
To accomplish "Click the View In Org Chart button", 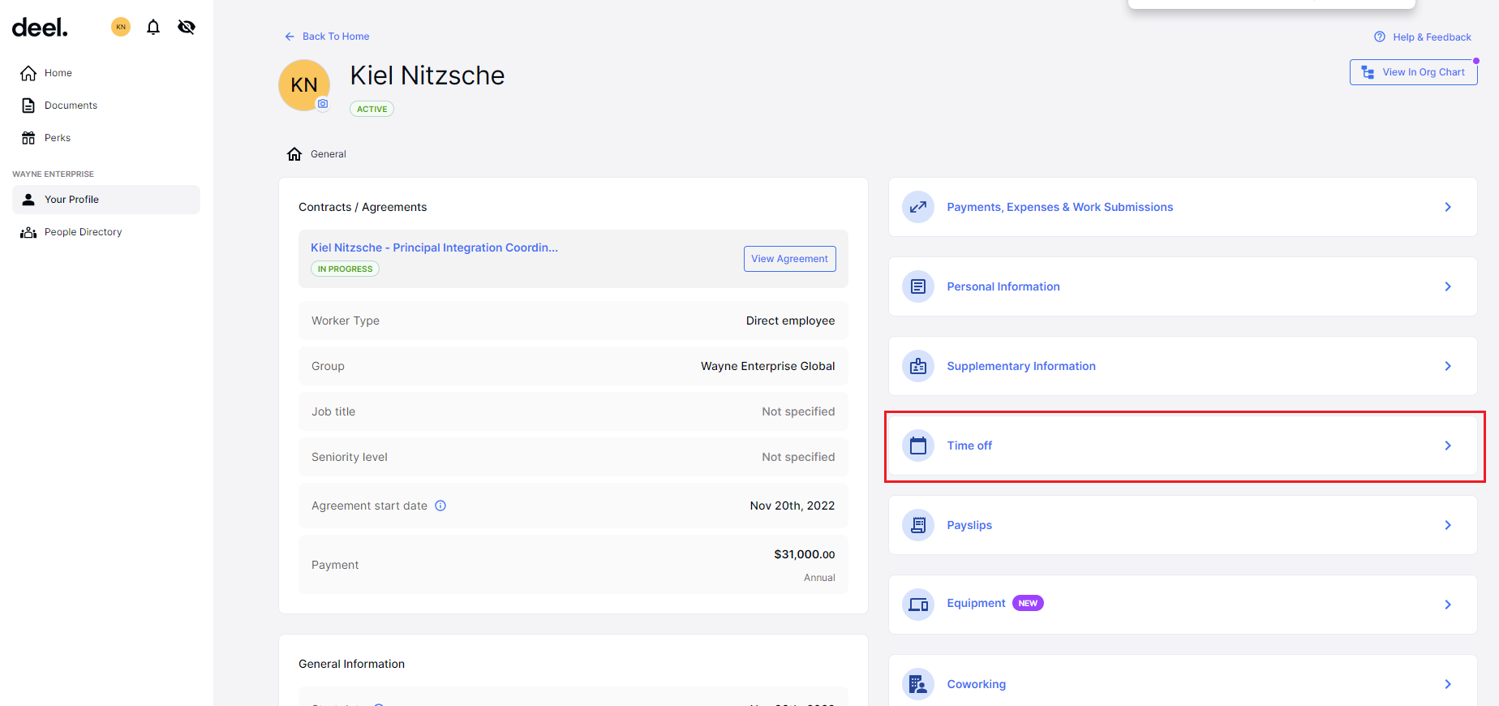I will [x=1413, y=72].
